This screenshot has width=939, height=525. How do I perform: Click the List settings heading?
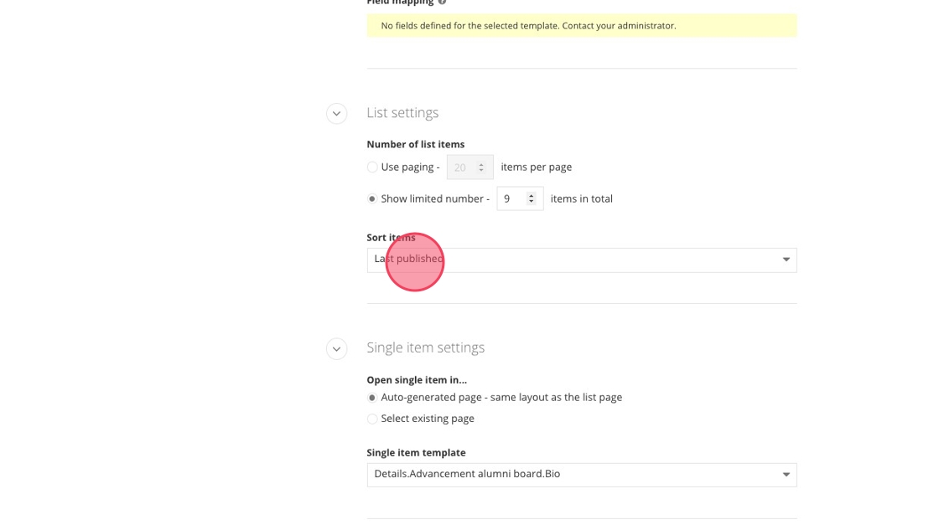tap(402, 113)
